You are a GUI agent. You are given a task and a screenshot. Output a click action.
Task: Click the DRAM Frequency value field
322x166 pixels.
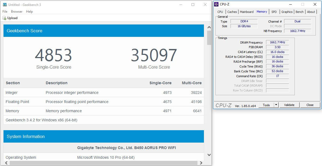click(x=277, y=43)
